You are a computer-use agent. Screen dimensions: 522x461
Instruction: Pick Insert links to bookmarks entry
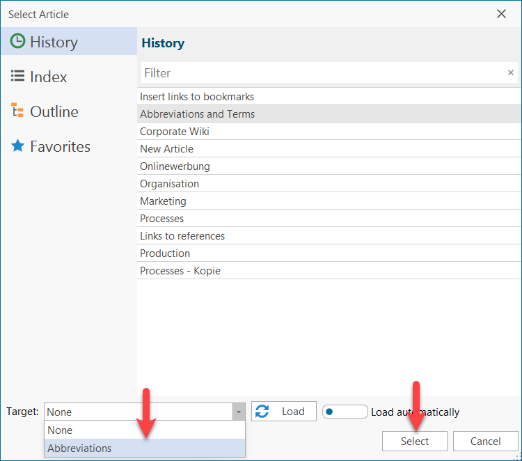coord(197,97)
